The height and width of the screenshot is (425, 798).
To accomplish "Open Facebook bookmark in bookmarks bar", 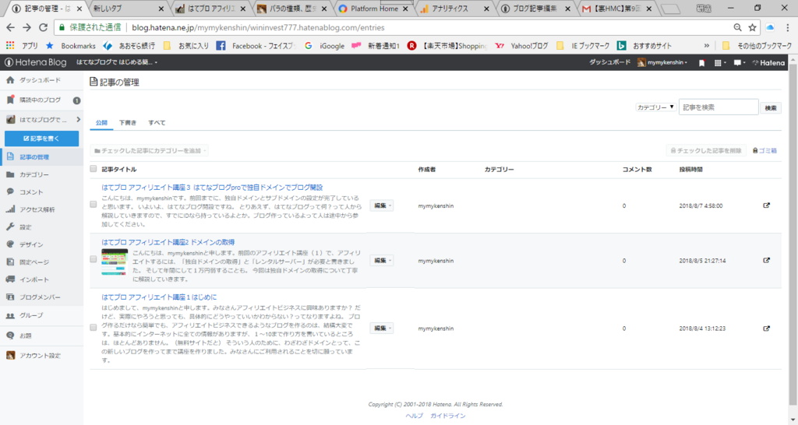I will (x=256, y=45).
